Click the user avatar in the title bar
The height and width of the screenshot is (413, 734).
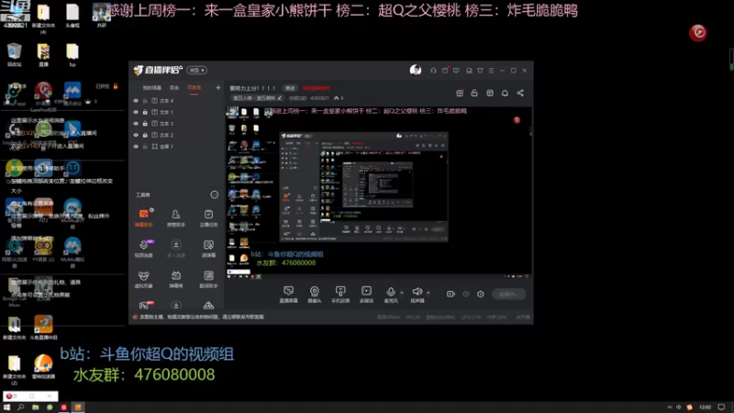[x=416, y=71]
